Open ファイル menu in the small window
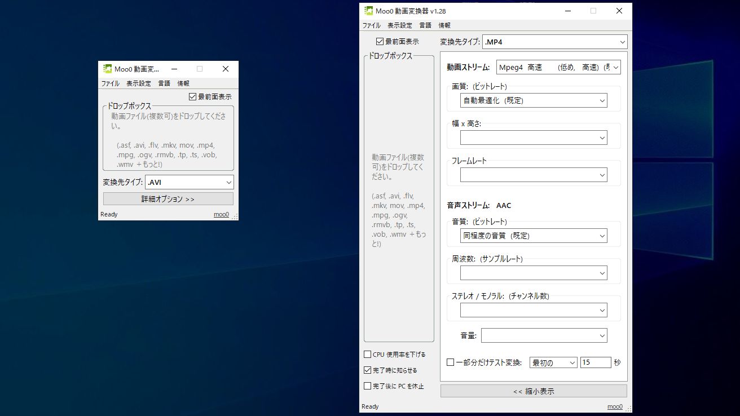This screenshot has width=740, height=416. click(110, 83)
